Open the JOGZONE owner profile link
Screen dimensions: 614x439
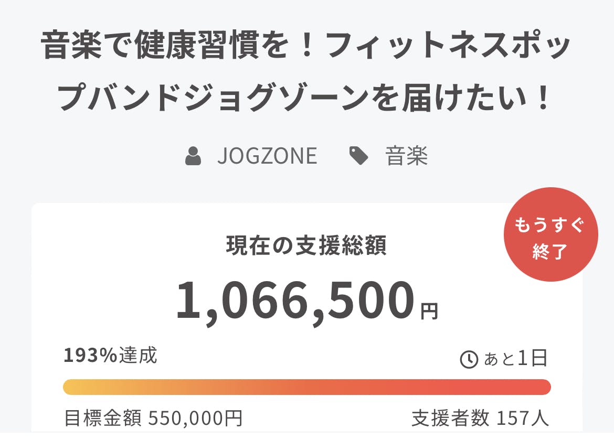267,156
